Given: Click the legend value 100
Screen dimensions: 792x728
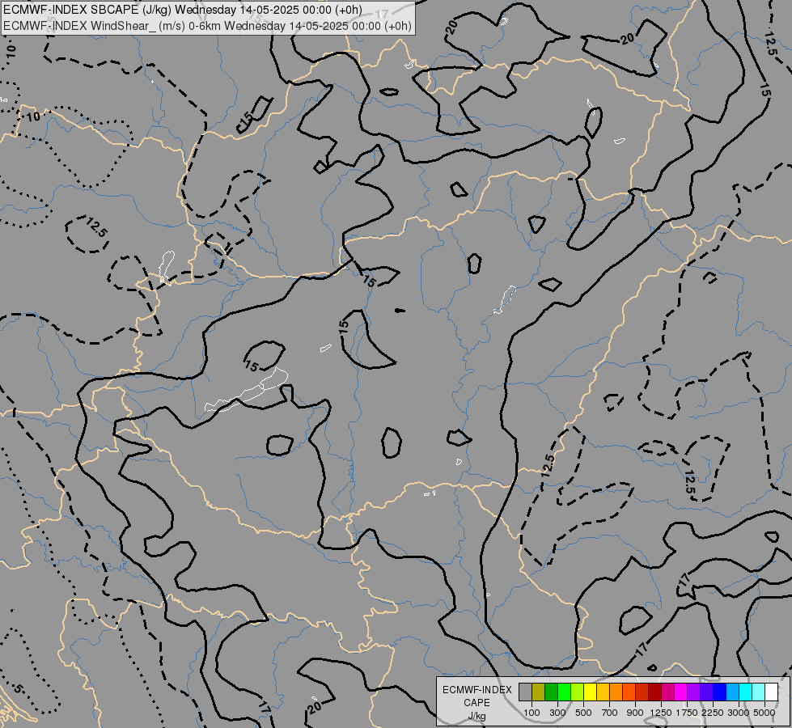Looking at the screenshot, I should point(532,713).
